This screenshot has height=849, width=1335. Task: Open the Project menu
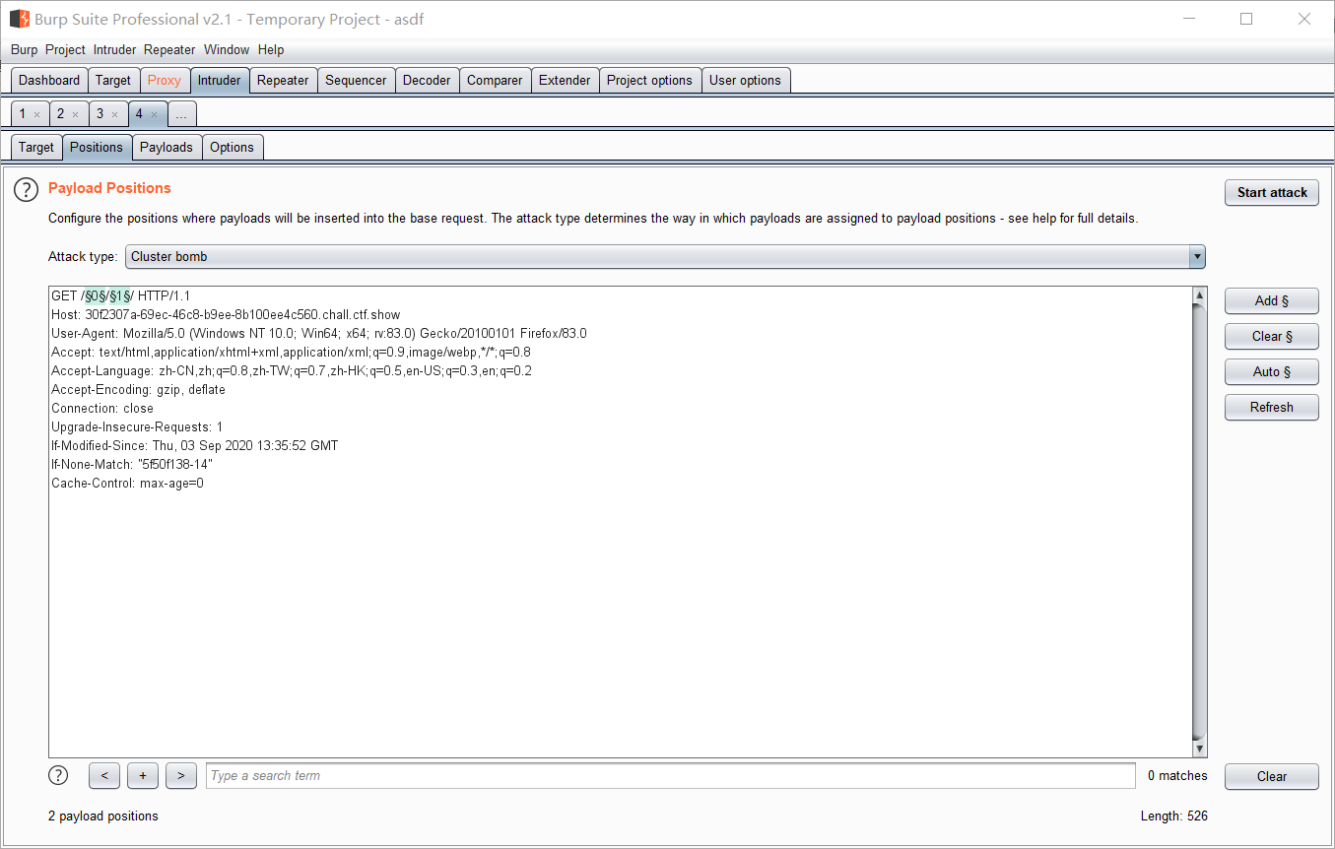(65, 49)
